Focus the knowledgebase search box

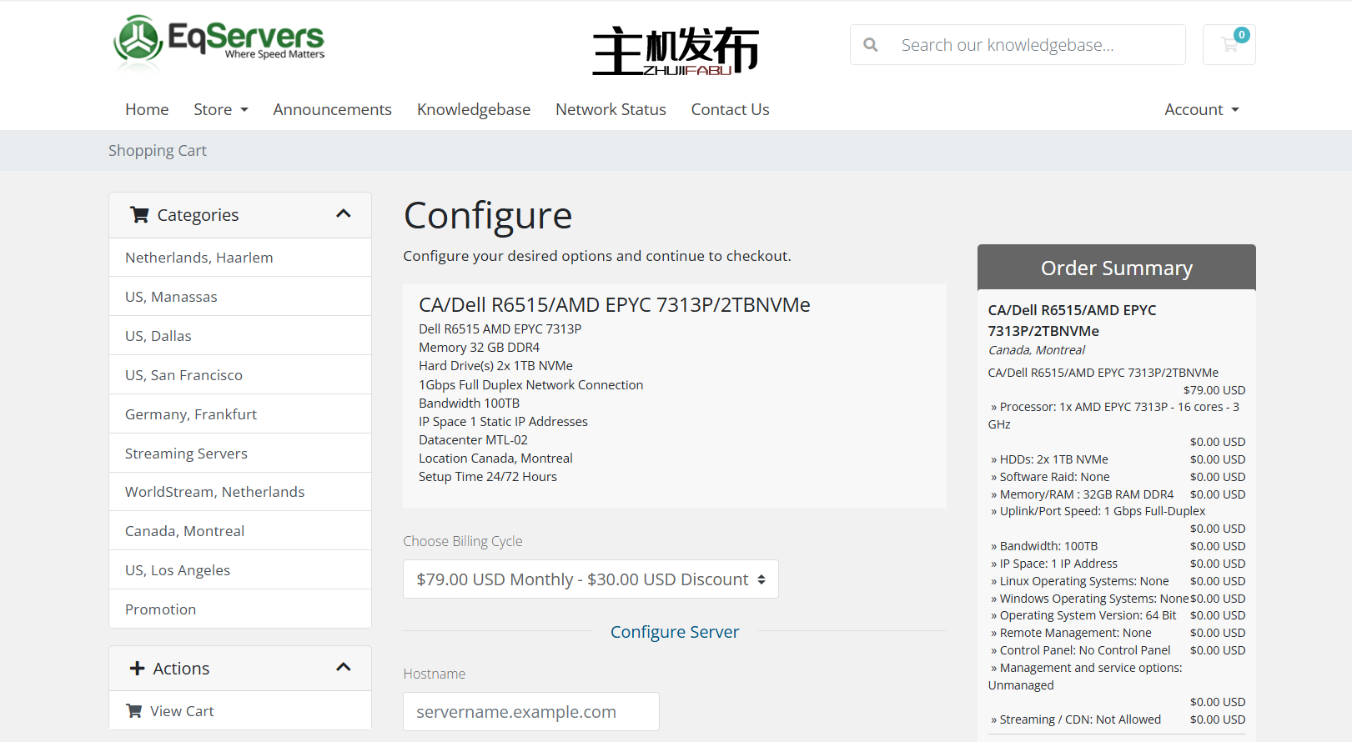[1034, 45]
